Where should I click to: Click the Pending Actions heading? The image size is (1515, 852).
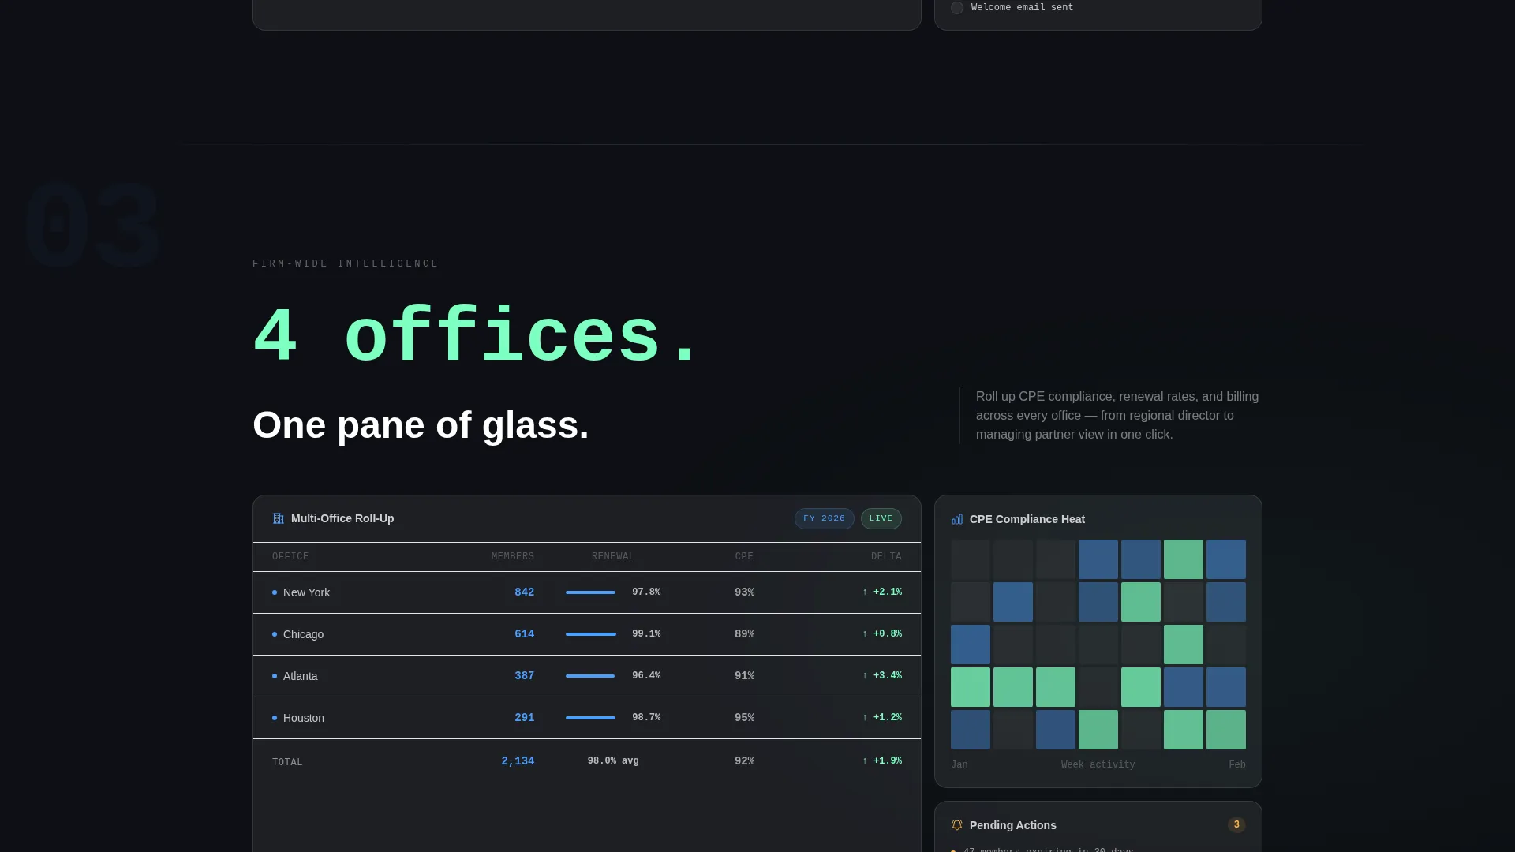[1012, 825]
